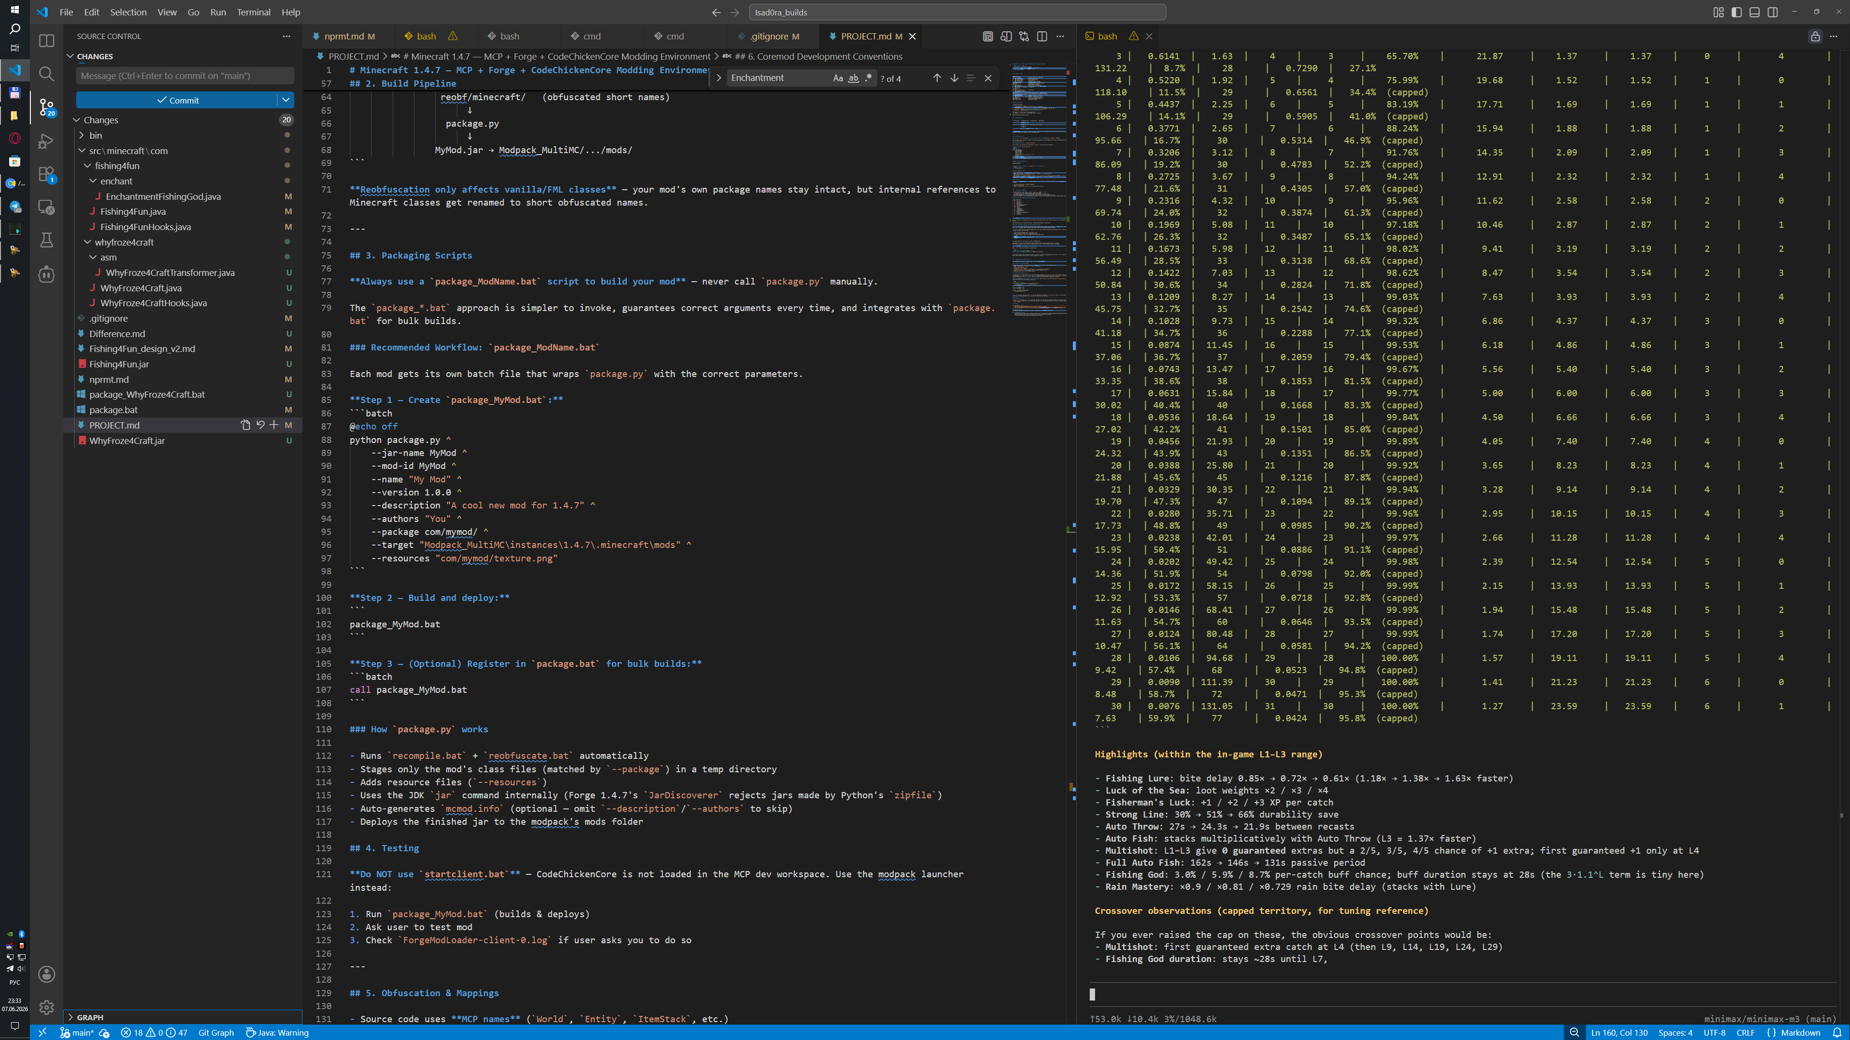
Task: Open the Commit button dropdown arrow
Action: (x=286, y=100)
